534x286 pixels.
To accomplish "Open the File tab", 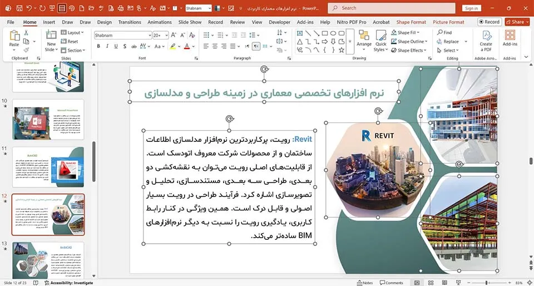I will [11, 22].
